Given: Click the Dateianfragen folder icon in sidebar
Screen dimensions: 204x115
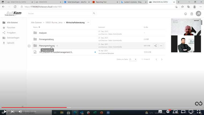Looking at the screenshot, I should 4,38.
